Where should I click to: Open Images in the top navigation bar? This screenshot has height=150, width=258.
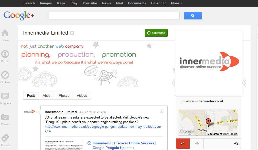pyautogui.click(x=46, y=3)
